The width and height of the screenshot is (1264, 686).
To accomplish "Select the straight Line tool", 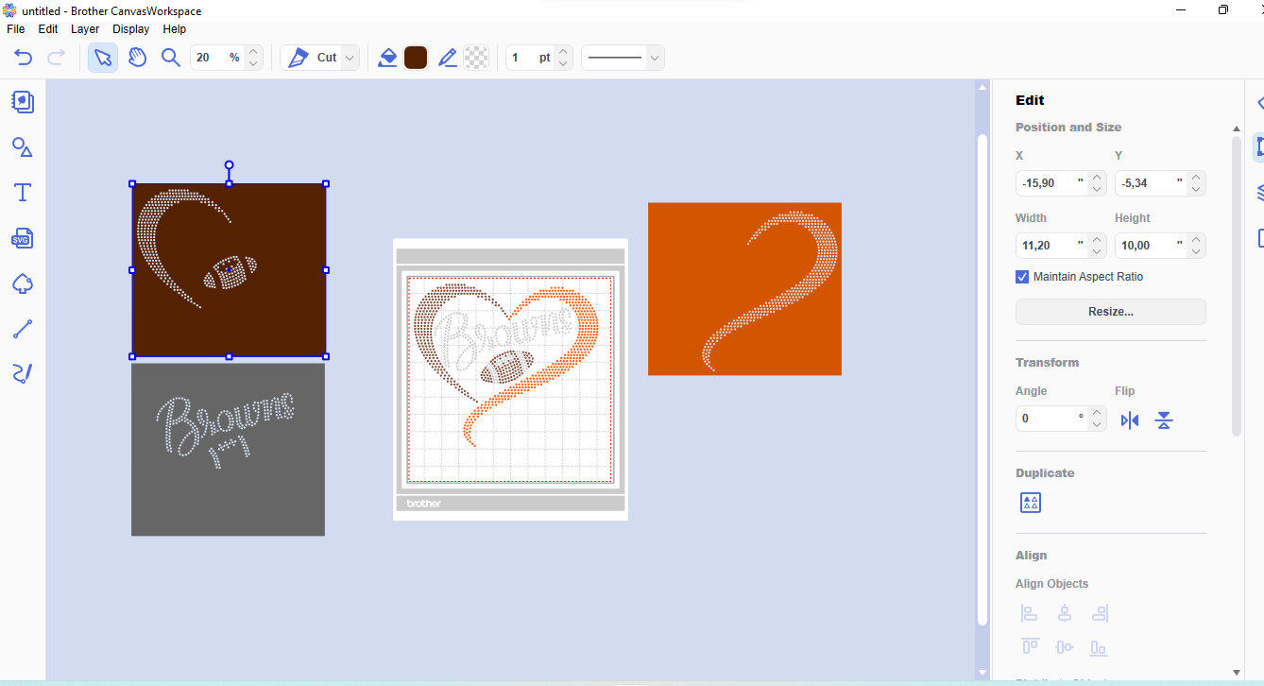I will click(23, 329).
